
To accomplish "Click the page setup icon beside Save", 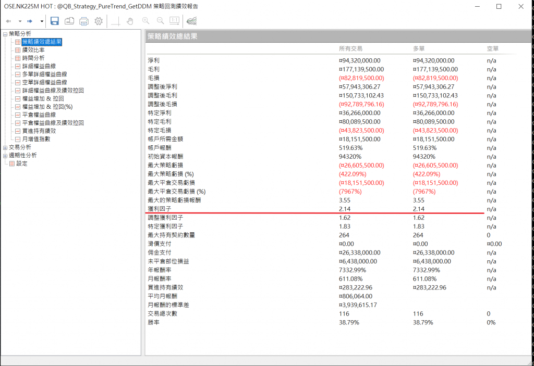I will 69,21.
